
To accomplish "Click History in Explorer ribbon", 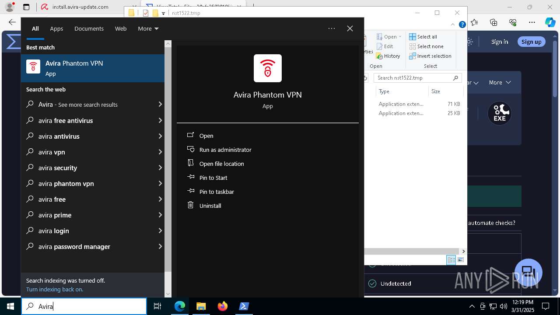I will tap(388, 56).
